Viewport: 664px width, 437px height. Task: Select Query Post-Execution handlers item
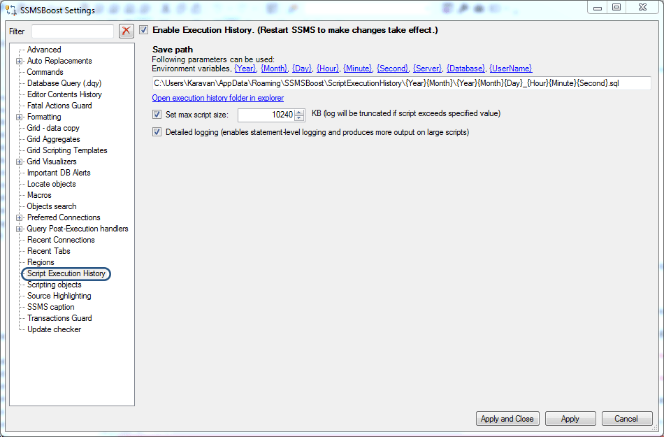coord(78,229)
